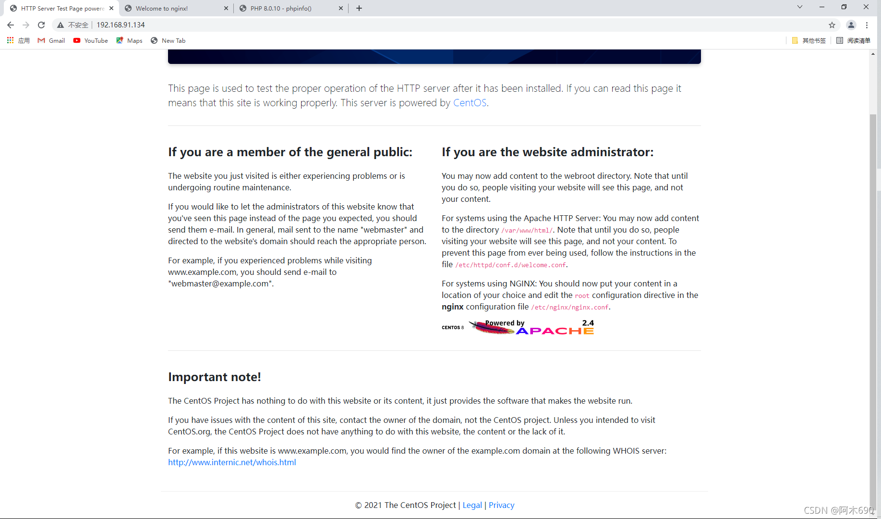This screenshot has width=881, height=519.
Task: Open the Privacy footer link
Action: [x=501, y=505]
